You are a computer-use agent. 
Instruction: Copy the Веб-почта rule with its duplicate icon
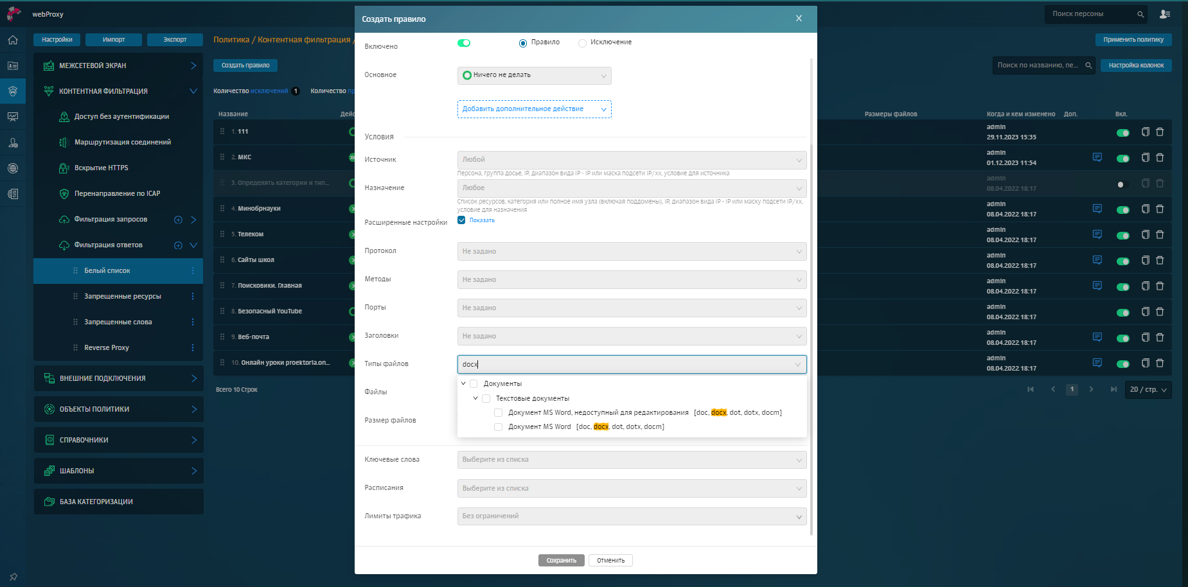(1145, 337)
